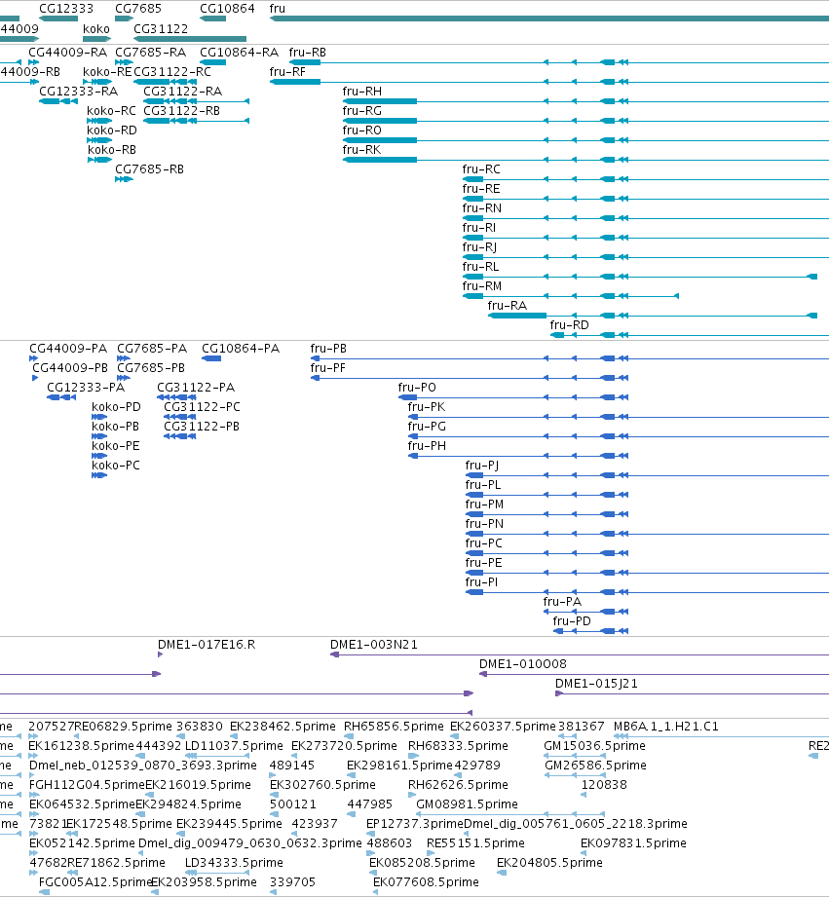Select transcript fru-RI label
Image resolution: width=829 pixels, height=897 pixels.
(x=479, y=227)
